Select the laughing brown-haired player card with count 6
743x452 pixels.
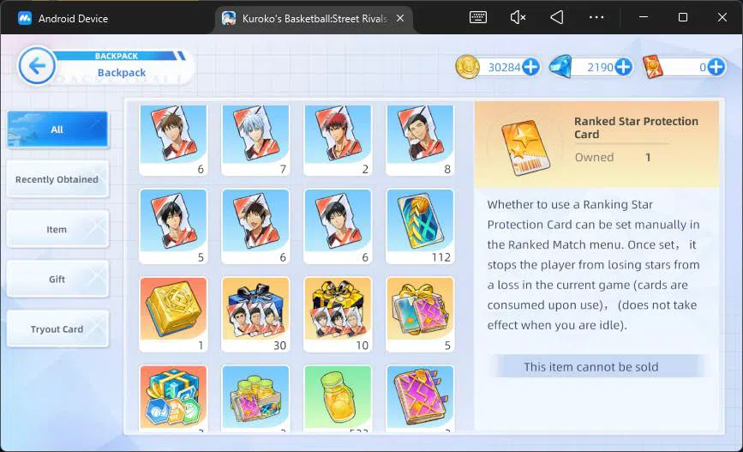(x=255, y=226)
